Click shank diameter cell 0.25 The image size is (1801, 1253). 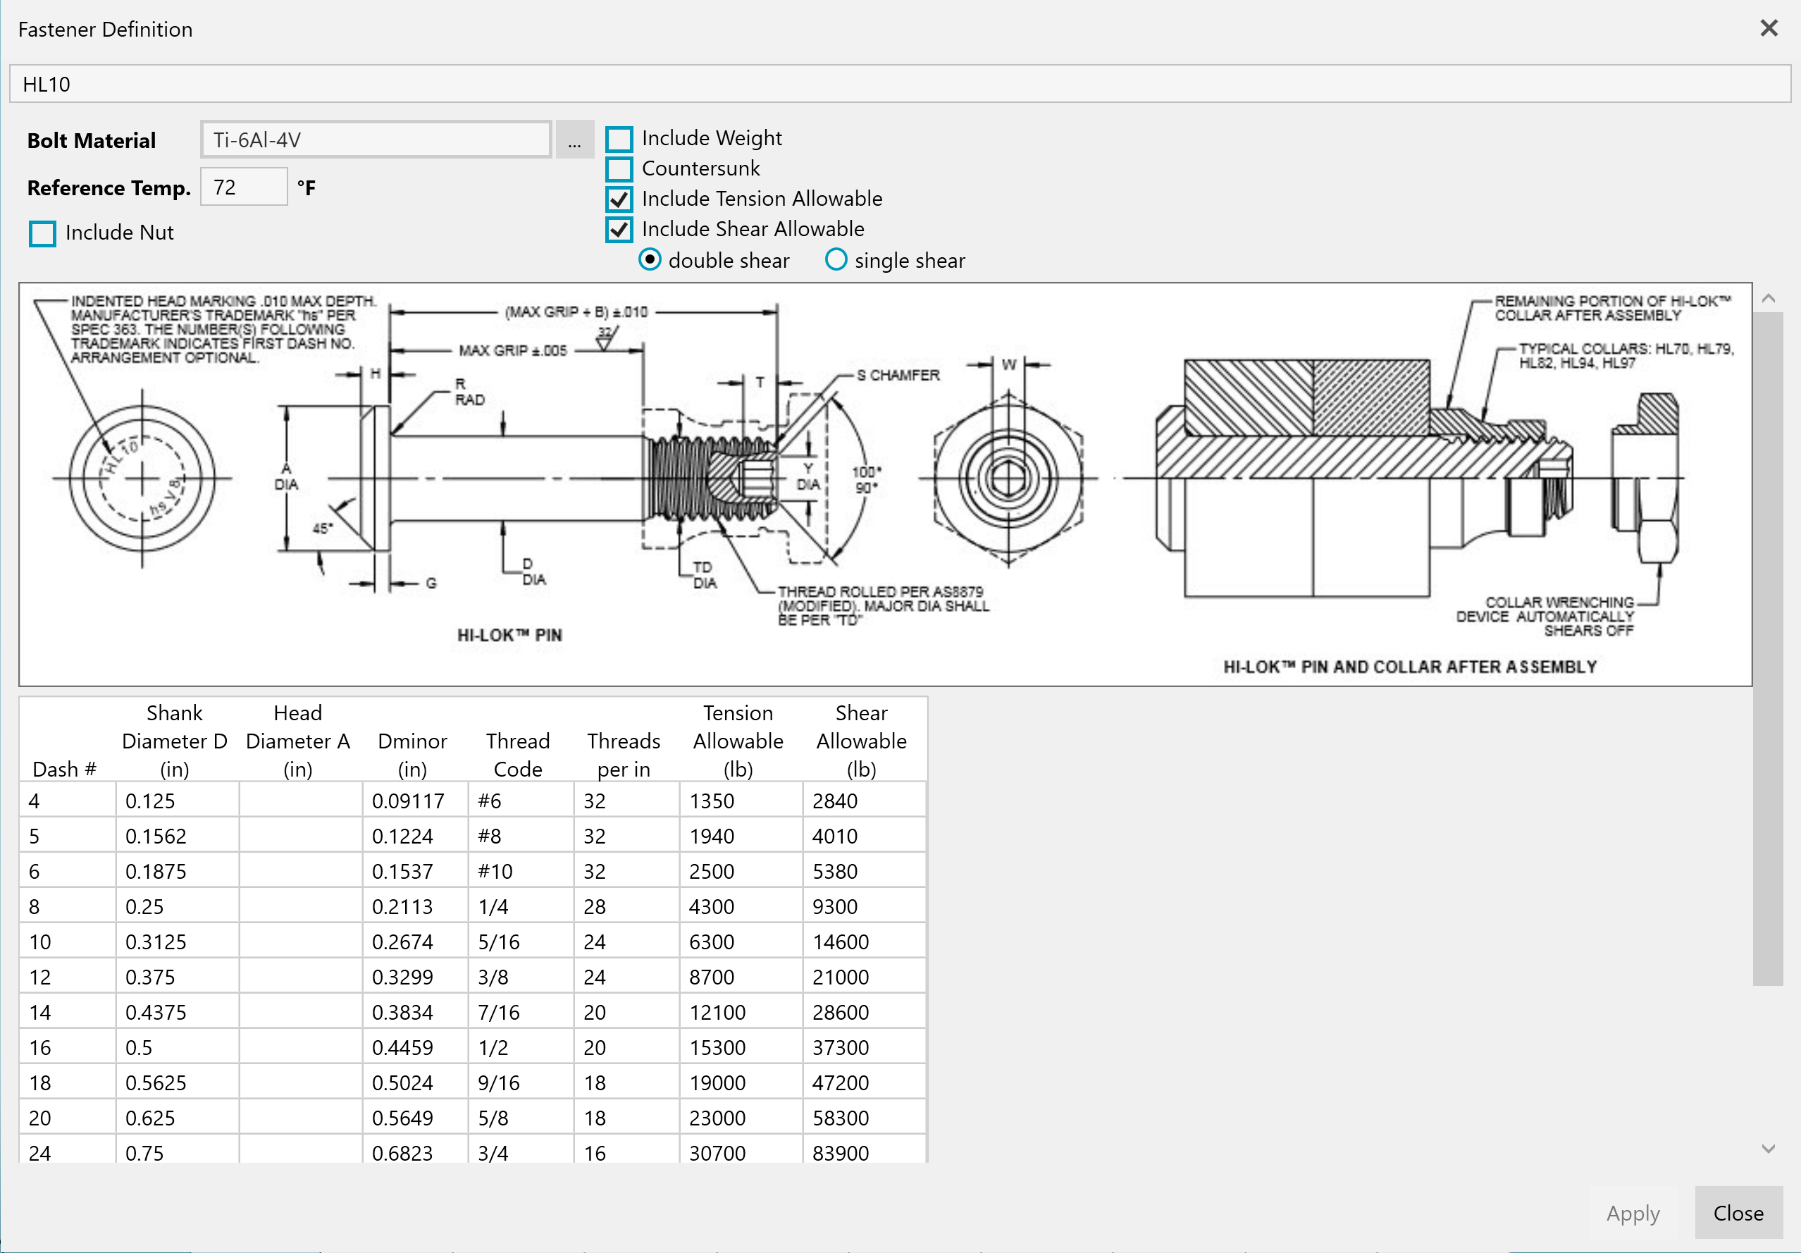(x=178, y=906)
